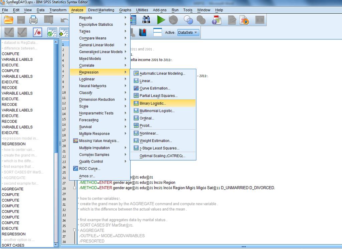Click the red asterisk Toggle Comment icon
This screenshot has height=249, width=342.
(37, 32)
